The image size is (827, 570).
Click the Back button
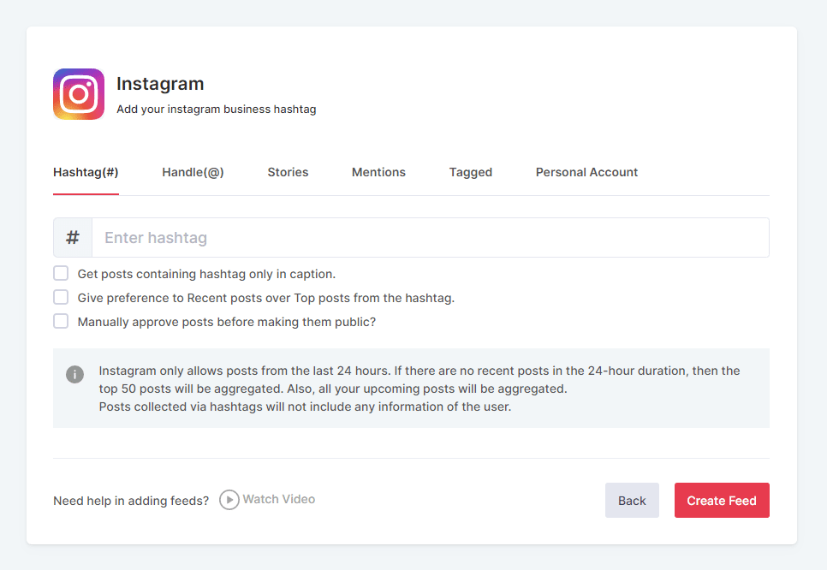[632, 501]
